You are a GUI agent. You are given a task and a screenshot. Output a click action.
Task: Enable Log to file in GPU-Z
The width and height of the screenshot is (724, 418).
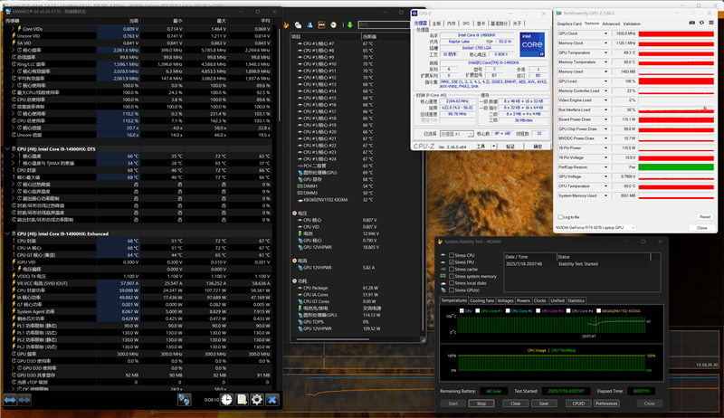pyautogui.click(x=561, y=217)
